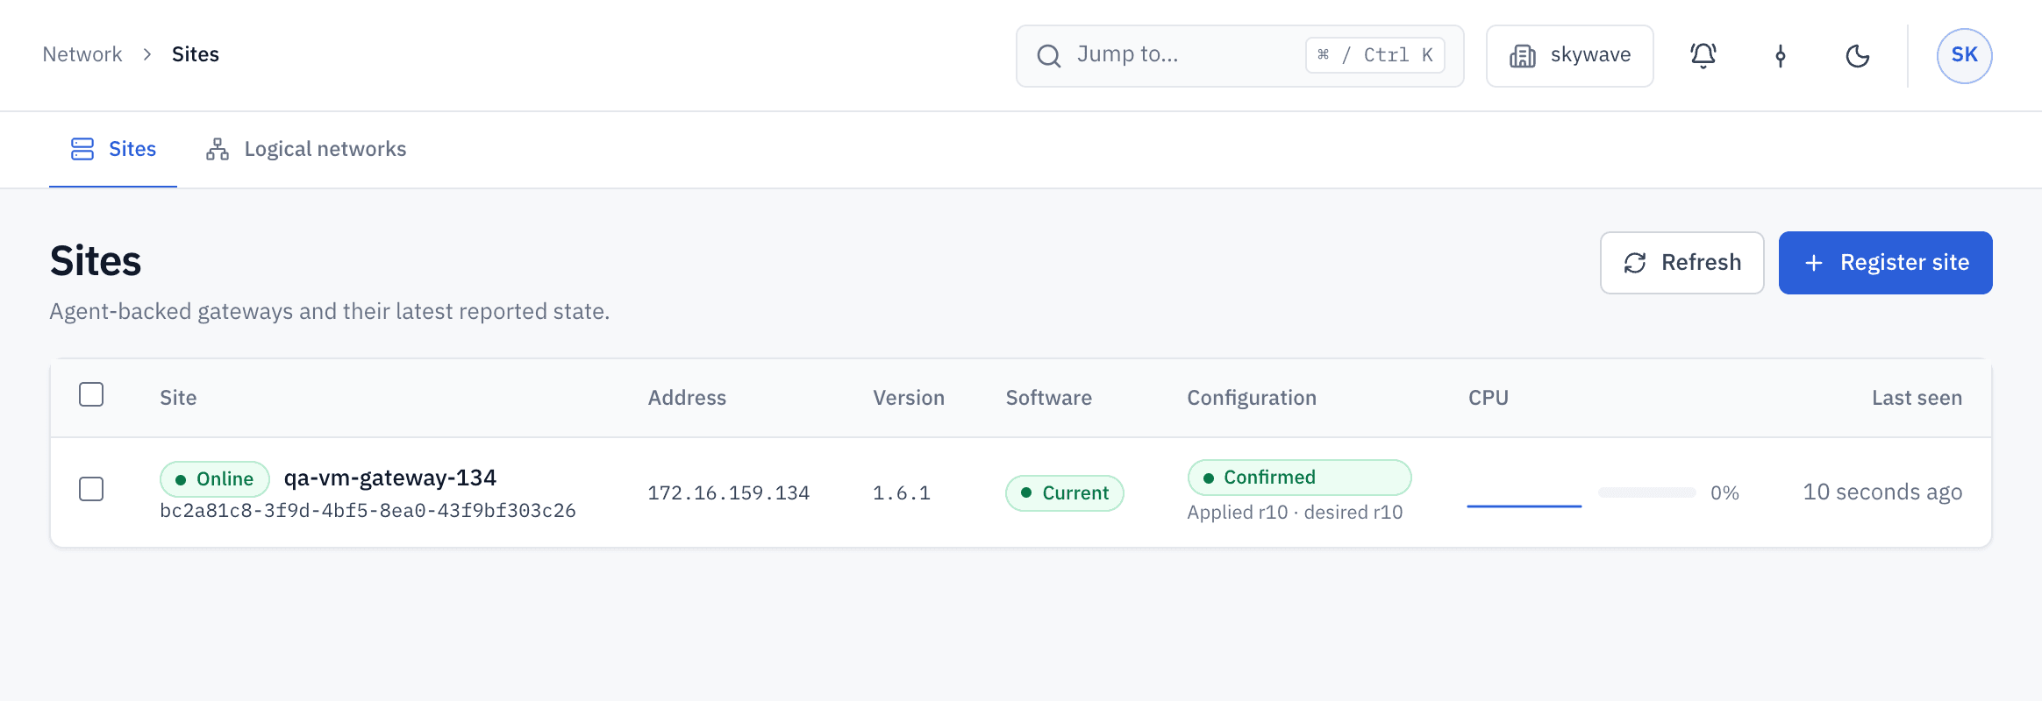Click the CPU column header

coord(1489,398)
